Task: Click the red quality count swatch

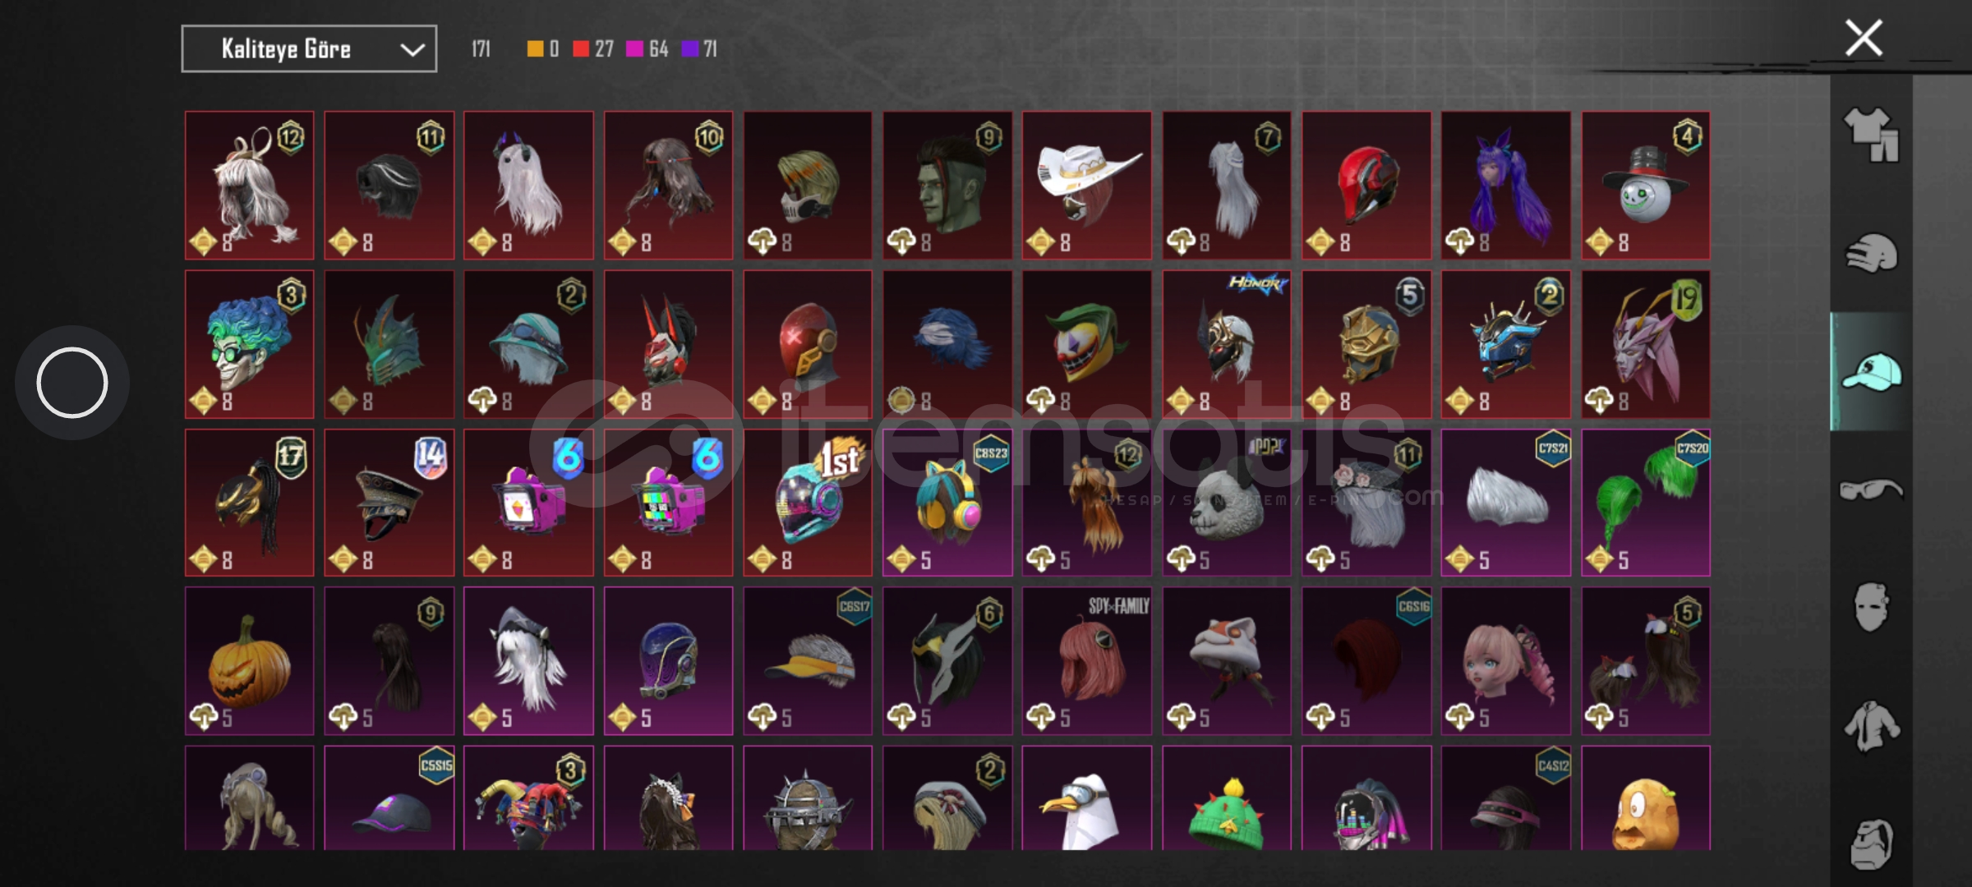Action: pos(581,49)
